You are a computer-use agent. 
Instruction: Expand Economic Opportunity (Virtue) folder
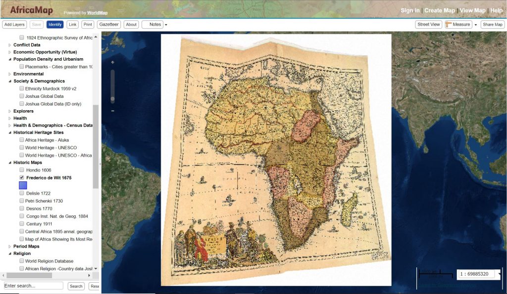(x=10, y=52)
